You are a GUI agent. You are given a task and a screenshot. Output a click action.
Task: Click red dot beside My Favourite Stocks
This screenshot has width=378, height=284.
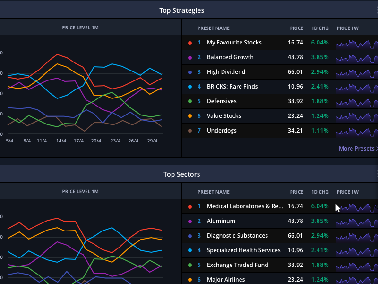click(x=190, y=43)
